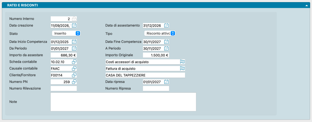Screen dimensions: 312x122
Task: Open calendar picker for Data creazione
Action: pyautogui.click(x=74, y=25)
